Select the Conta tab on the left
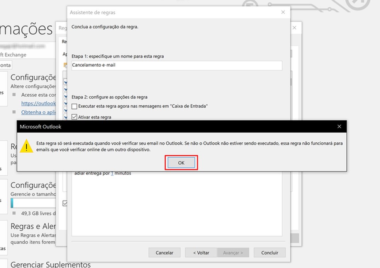The width and height of the screenshot is (380, 268). [x=5, y=65]
